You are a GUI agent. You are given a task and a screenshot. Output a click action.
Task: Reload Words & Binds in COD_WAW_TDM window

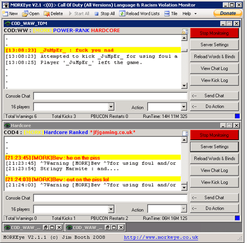(x=214, y=57)
